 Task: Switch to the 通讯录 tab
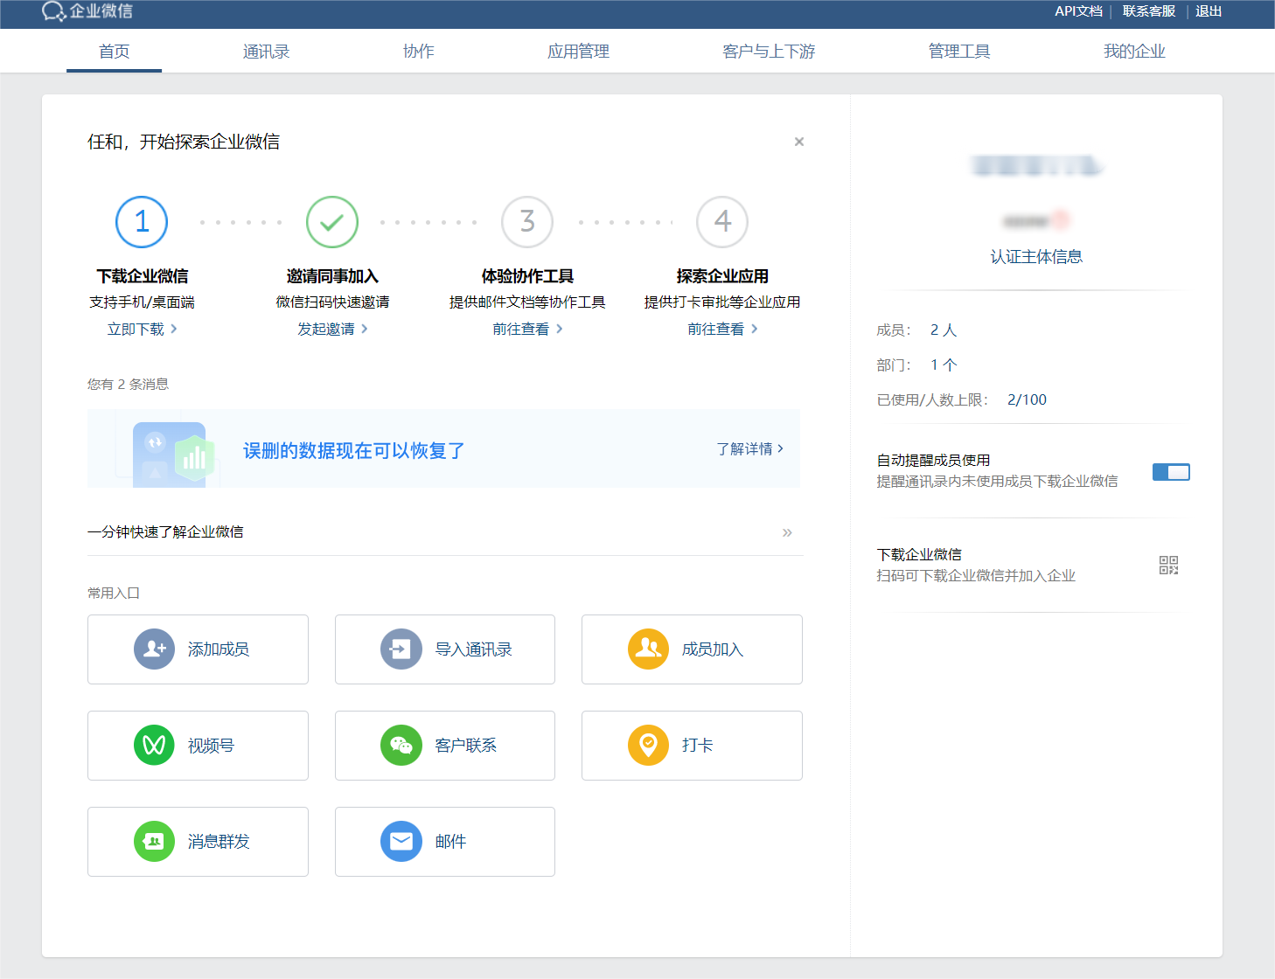[266, 51]
